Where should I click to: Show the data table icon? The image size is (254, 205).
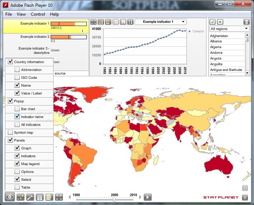[40, 197]
